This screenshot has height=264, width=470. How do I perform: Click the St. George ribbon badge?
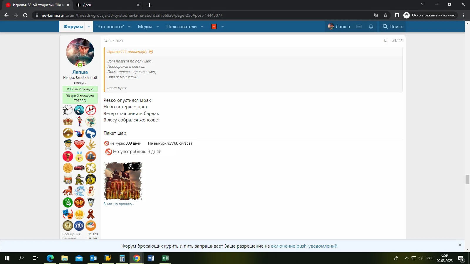91,214
